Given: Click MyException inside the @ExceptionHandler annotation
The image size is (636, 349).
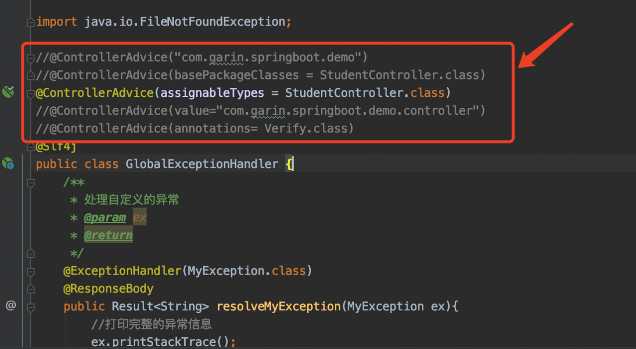Looking at the screenshot, I should click(222, 271).
